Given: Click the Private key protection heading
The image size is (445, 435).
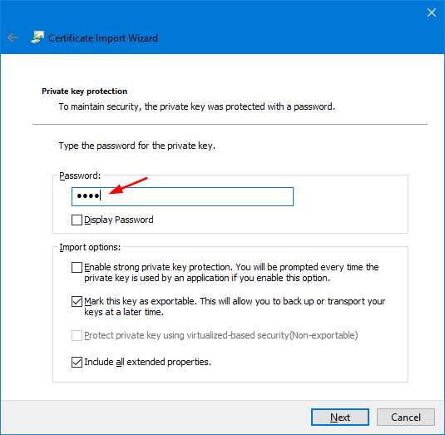Looking at the screenshot, I should coord(84,91).
